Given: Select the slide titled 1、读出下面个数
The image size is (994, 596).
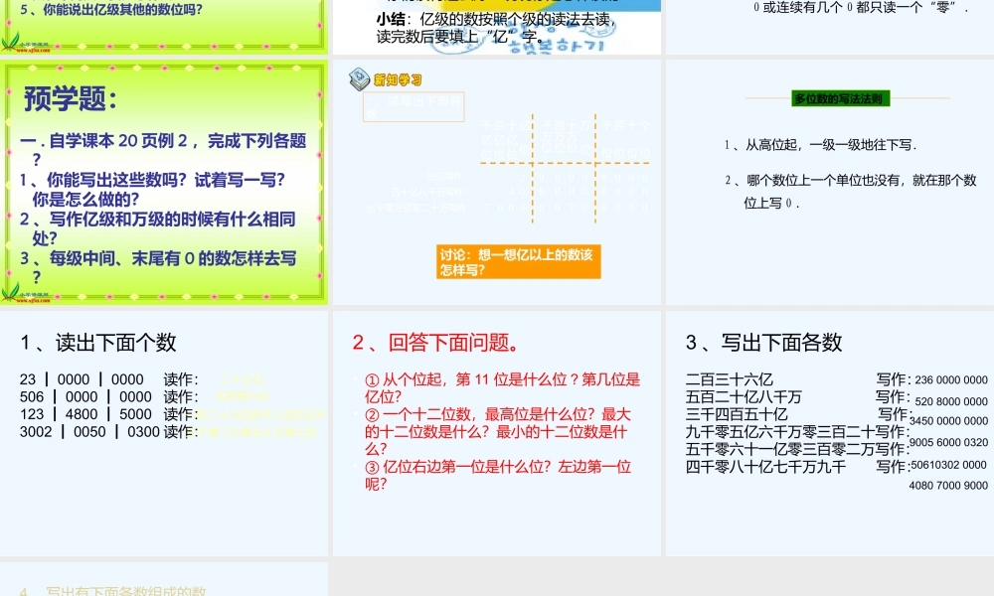Looking at the screenshot, I should 164,433.
